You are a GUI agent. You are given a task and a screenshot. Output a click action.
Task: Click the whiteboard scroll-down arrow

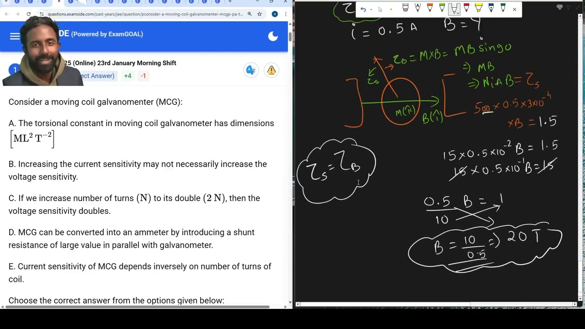(580, 299)
